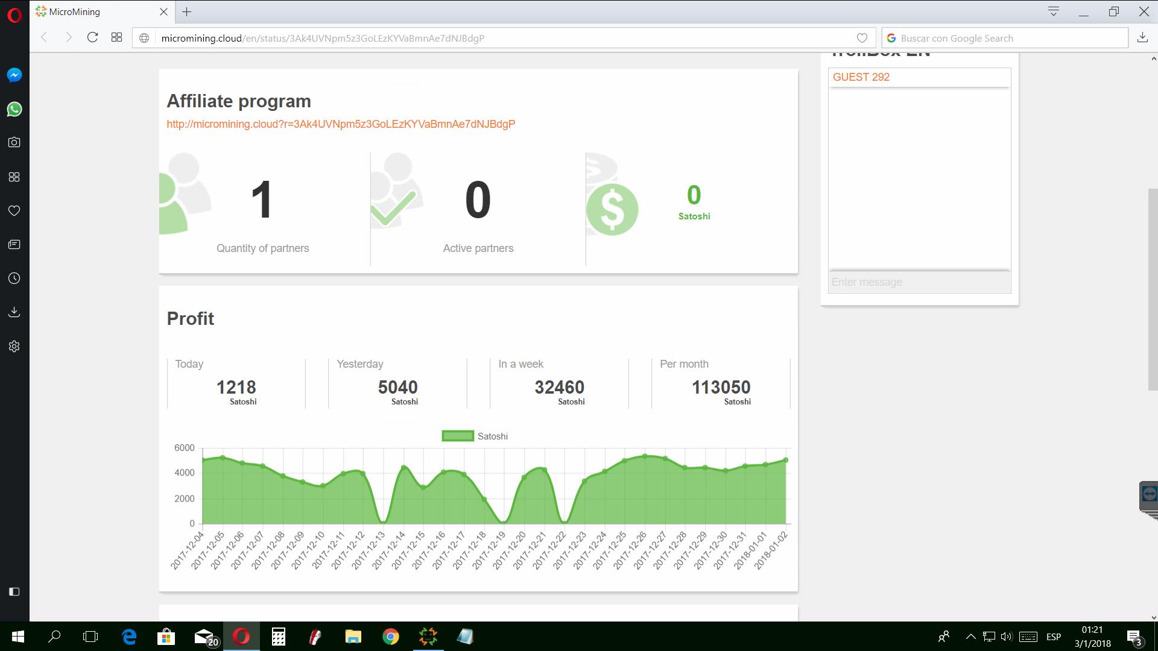This screenshot has height=651, width=1158.
Task: Focus the Enter message chat field
Action: (919, 282)
